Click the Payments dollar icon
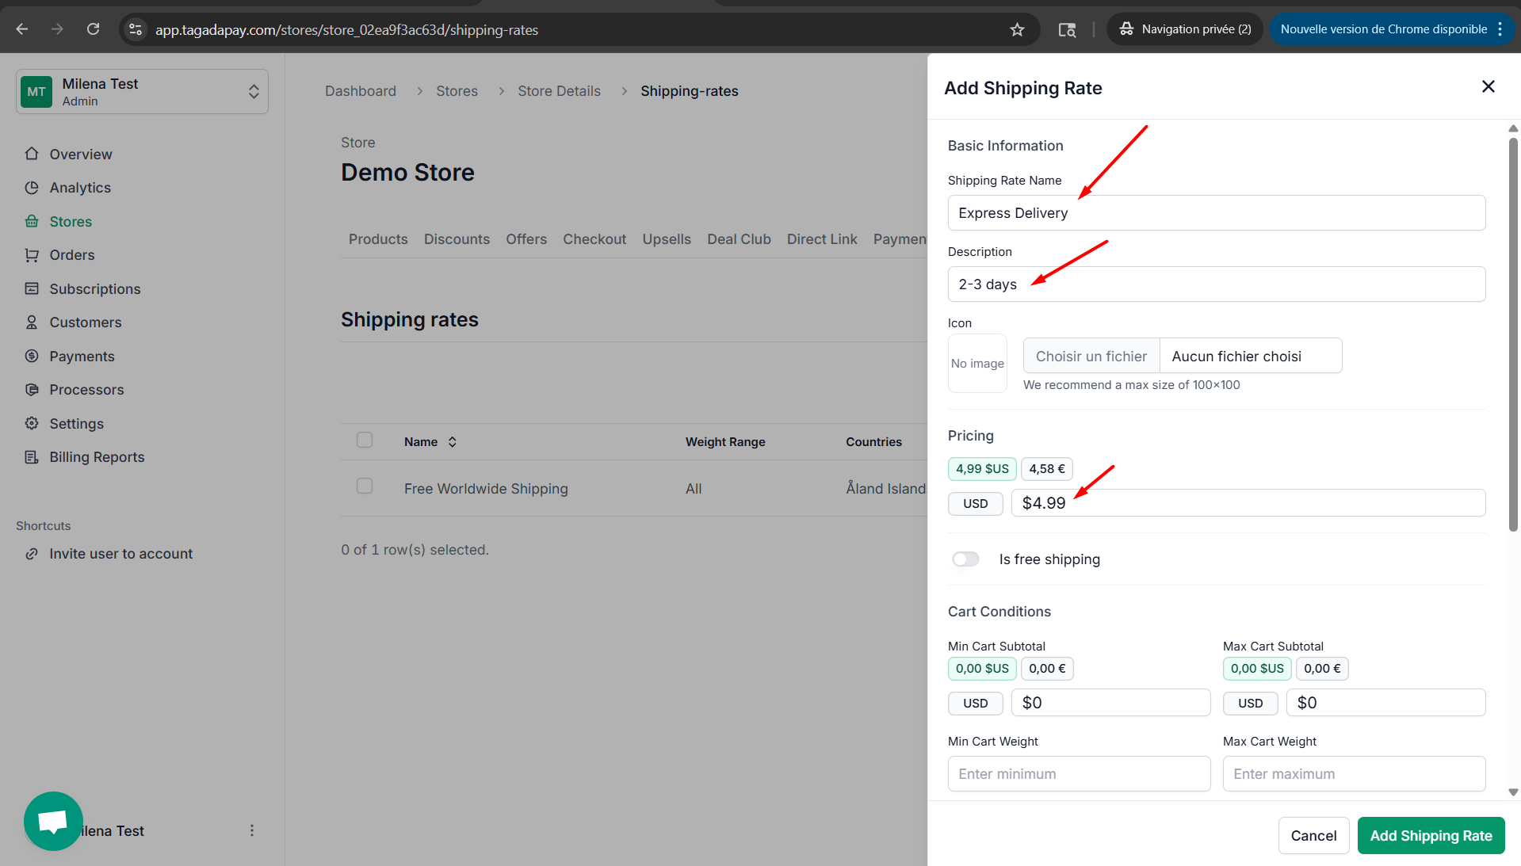This screenshot has width=1521, height=866. tap(32, 356)
